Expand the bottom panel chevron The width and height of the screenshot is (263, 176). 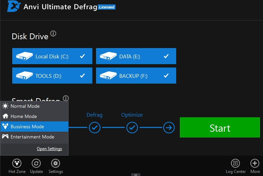136,174
